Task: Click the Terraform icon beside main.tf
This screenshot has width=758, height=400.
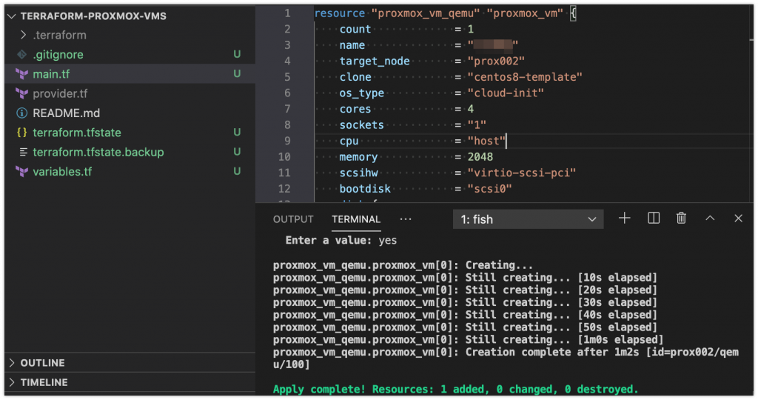Action: [x=21, y=74]
